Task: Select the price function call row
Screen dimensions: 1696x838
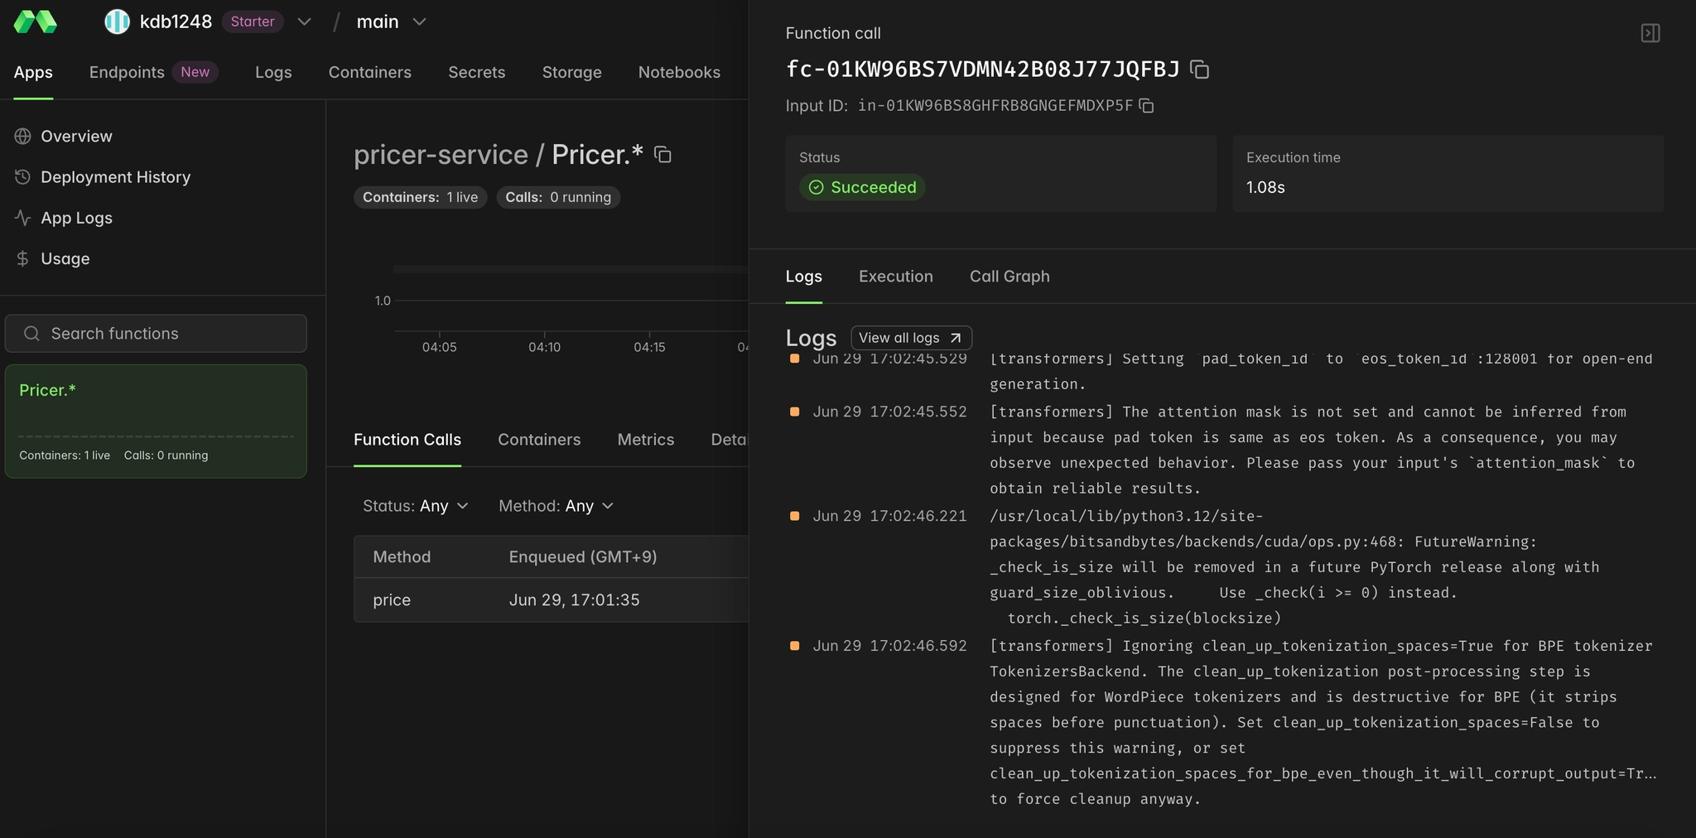Action: click(x=552, y=600)
